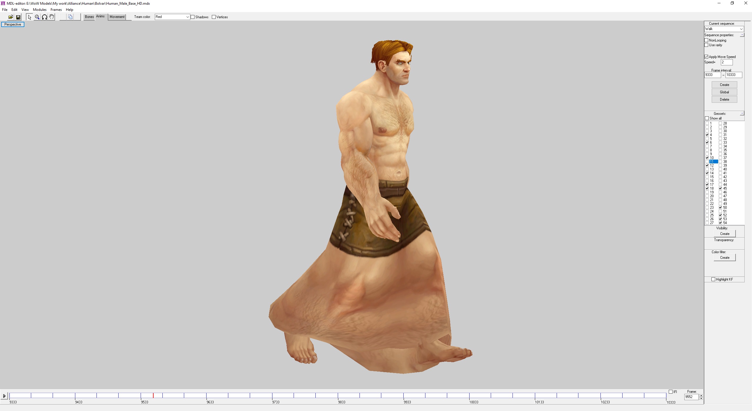Toggle the Shadows checkbox

pos(193,17)
